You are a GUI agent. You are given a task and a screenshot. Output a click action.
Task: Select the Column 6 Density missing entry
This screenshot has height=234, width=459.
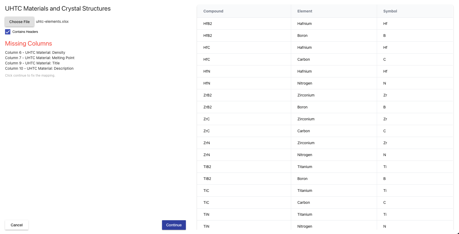35,52
